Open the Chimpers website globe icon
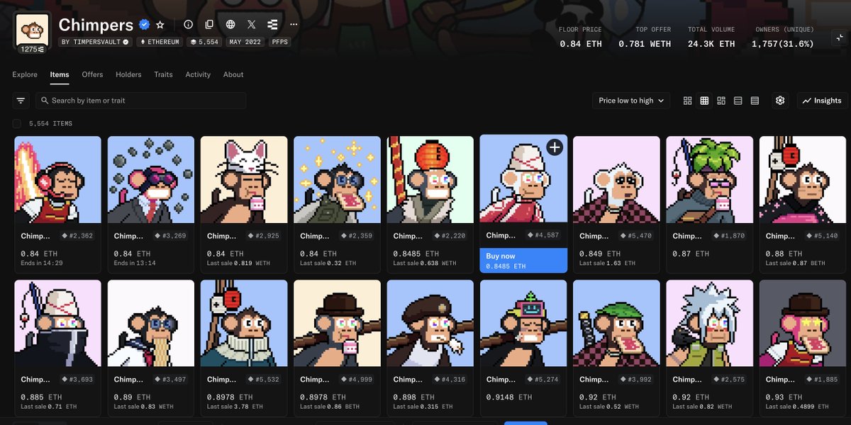This screenshot has height=425, width=851. tap(230, 24)
